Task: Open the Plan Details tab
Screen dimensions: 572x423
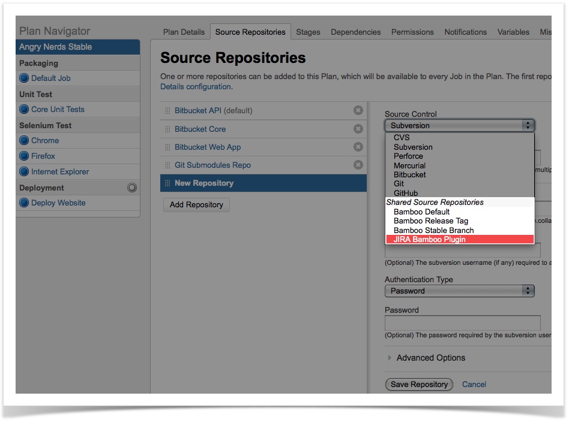Action: pyautogui.click(x=184, y=32)
